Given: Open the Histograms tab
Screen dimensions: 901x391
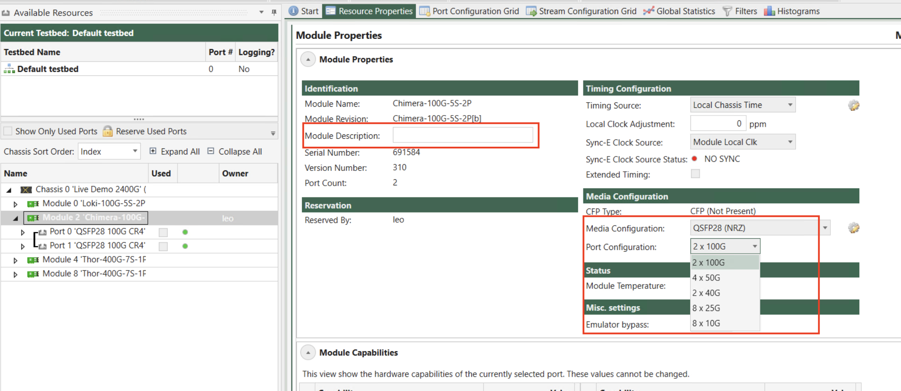Looking at the screenshot, I should 792,11.
